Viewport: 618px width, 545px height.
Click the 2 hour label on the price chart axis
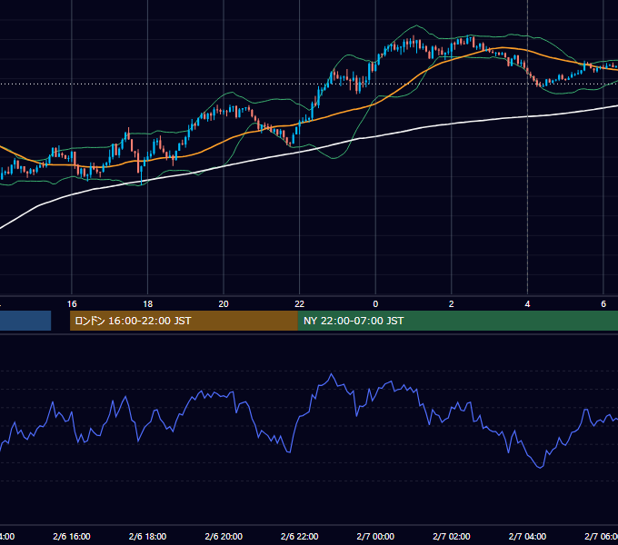(452, 304)
